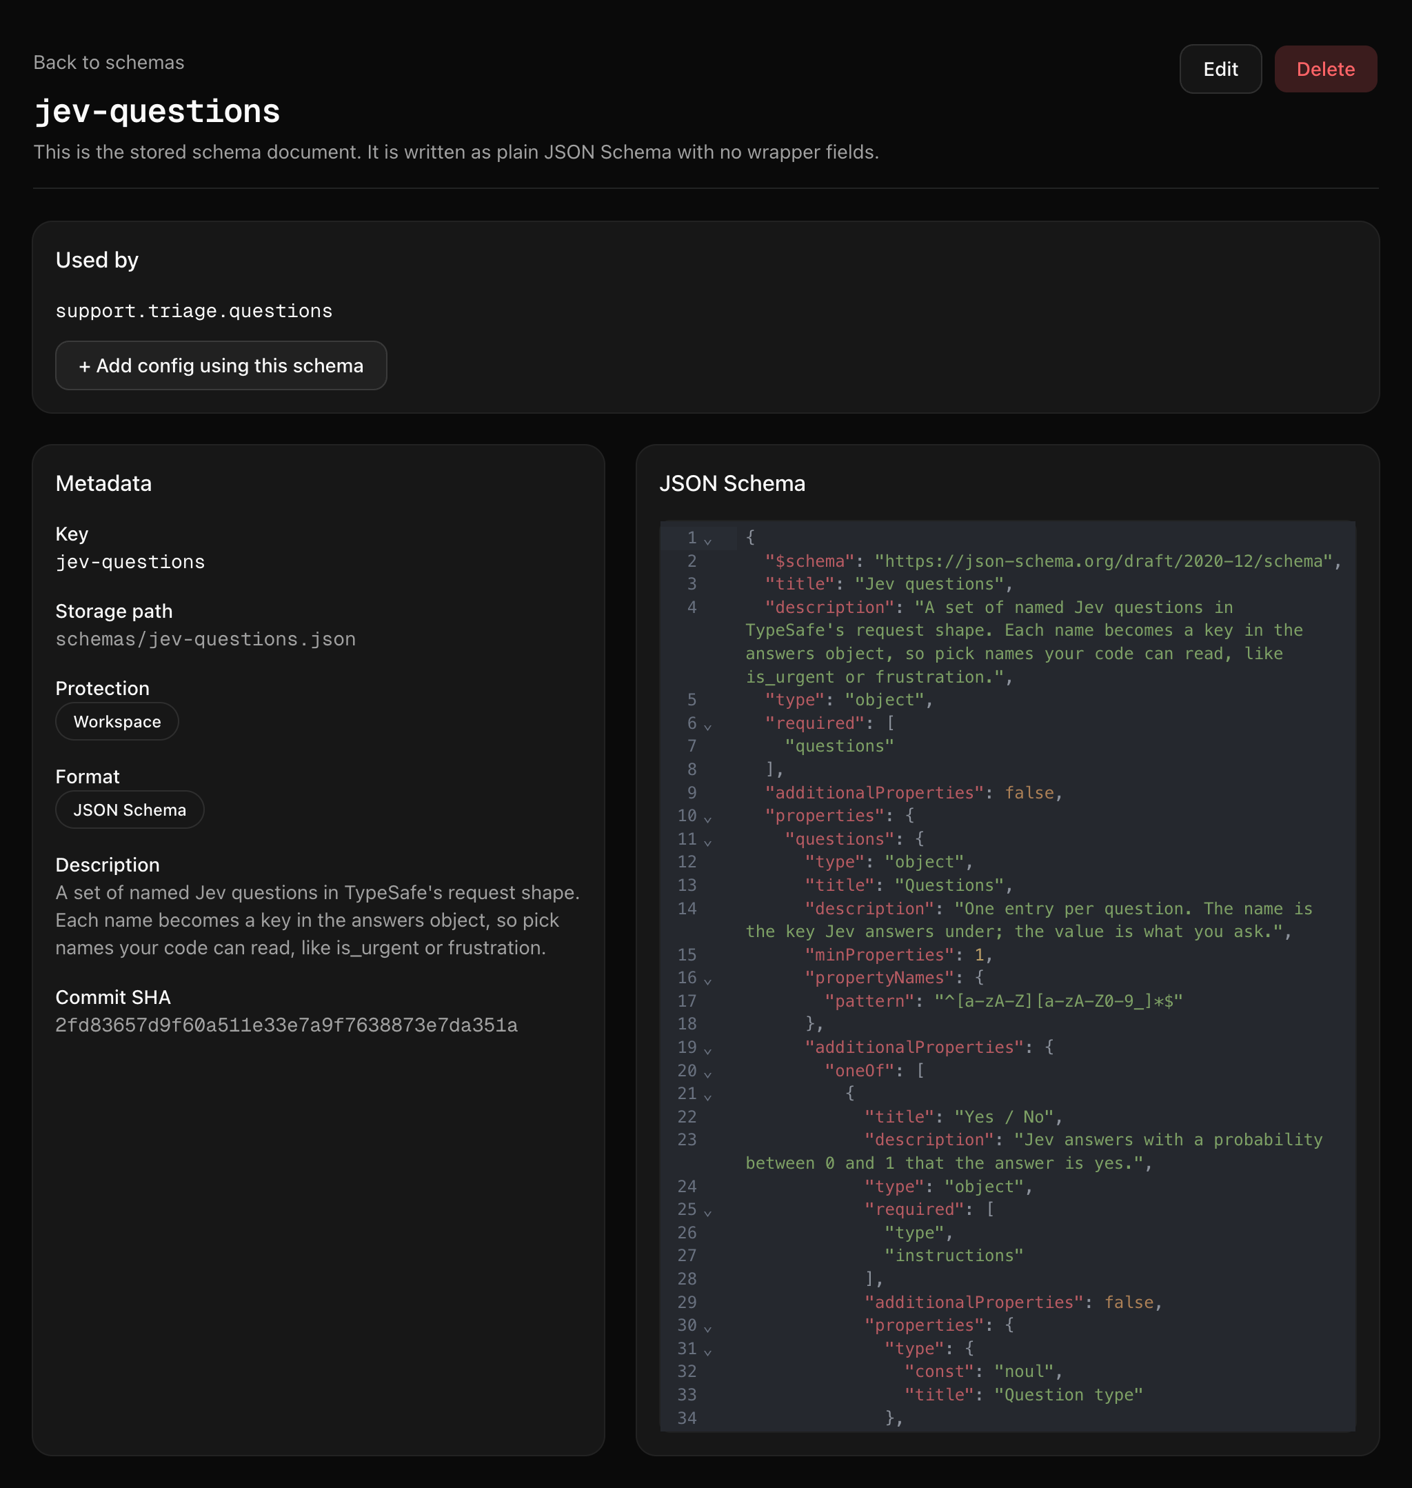Click the commit SHA 2fd83657d9f60a511e33e7a9f7638873e7da351a
This screenshot has height=1488, width=1412.
tap(287, 1025)
